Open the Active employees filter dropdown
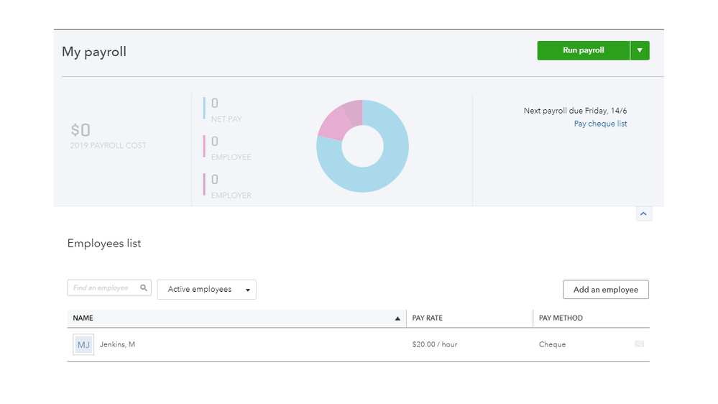Image resolution: width=718 pixels, height=404 pixels. (x=206, y=290)
